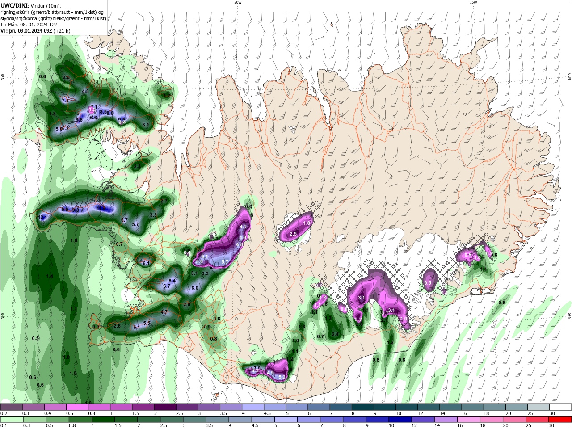The image size is (572, 429).
Task: Click the 15W longitude label
Action: 473,2
